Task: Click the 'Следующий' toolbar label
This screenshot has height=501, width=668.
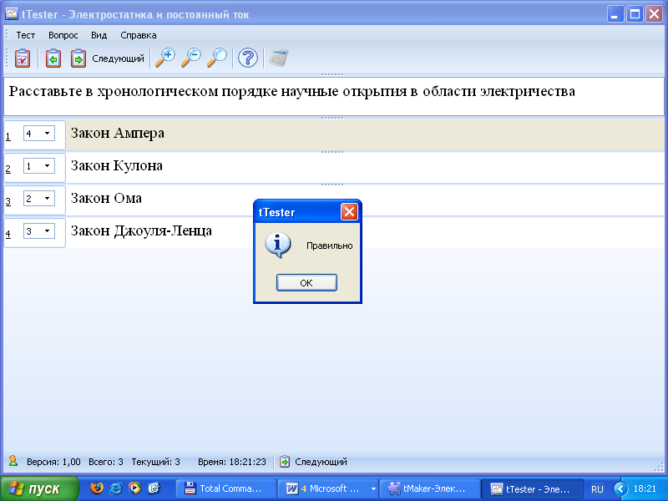Action: click(118, 58)
